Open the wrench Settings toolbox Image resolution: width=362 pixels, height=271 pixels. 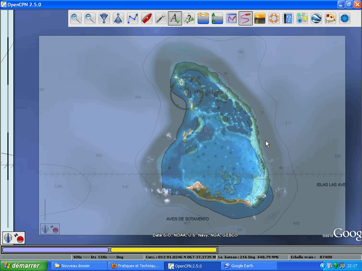161,18
